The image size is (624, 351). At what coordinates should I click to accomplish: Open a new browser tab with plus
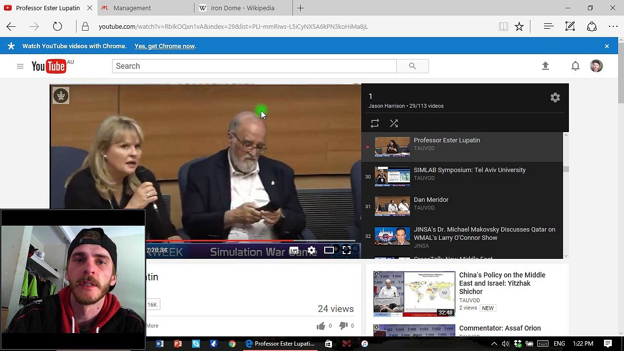tap(301, 8)
